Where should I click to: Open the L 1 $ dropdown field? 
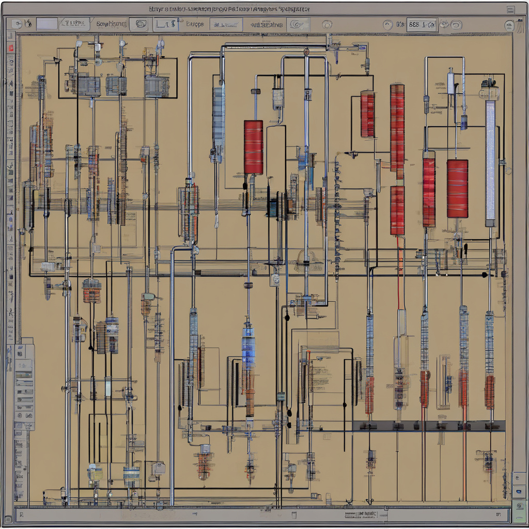click(166, 24)
